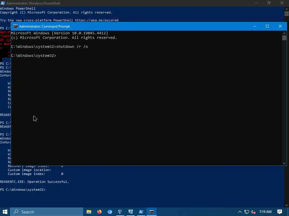Restore down the PowerShell window
This screenshot has width=289, height=216.
coord(269,3)
